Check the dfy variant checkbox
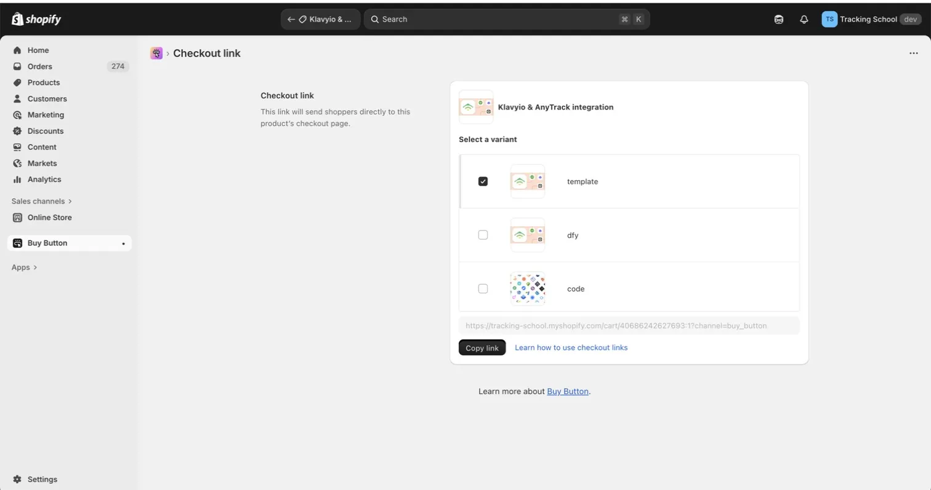Viewport: 931px width, 490px height. (483, 235)
